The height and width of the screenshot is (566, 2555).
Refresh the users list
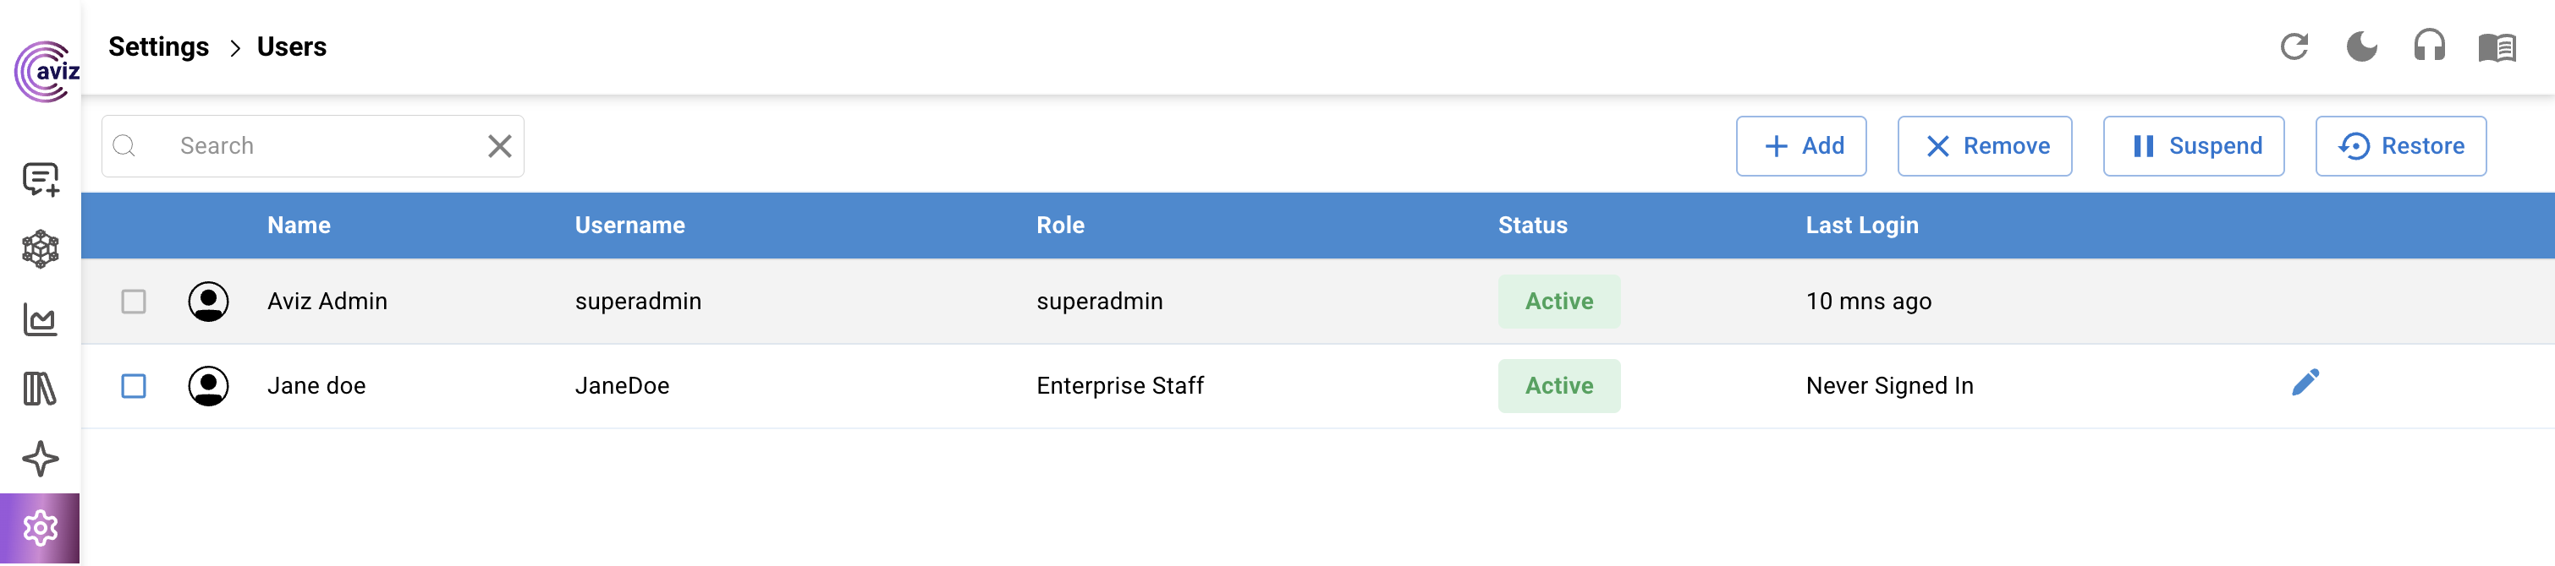2293,46
